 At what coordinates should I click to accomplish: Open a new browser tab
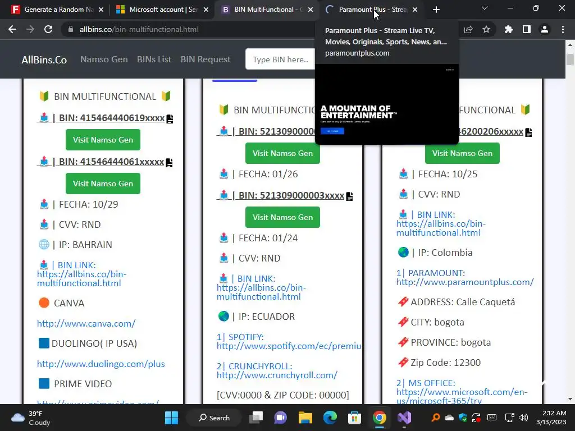(x=436, y=10)
